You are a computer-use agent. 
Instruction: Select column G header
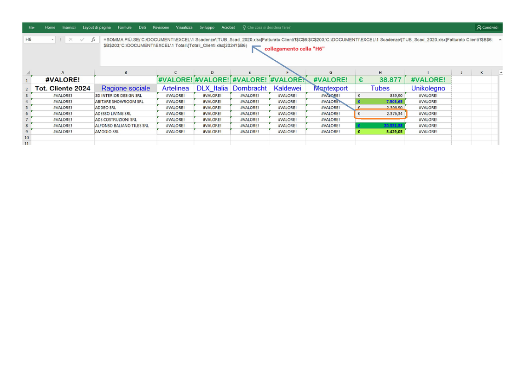[331, 72]
